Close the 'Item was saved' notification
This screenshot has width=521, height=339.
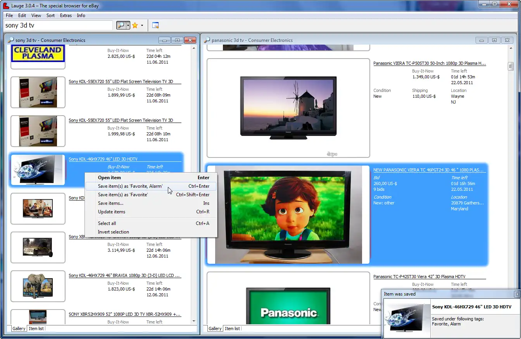coord(517,294)
